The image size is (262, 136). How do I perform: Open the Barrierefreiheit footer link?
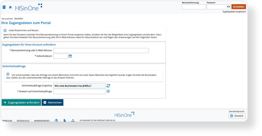tap(42, 121)
